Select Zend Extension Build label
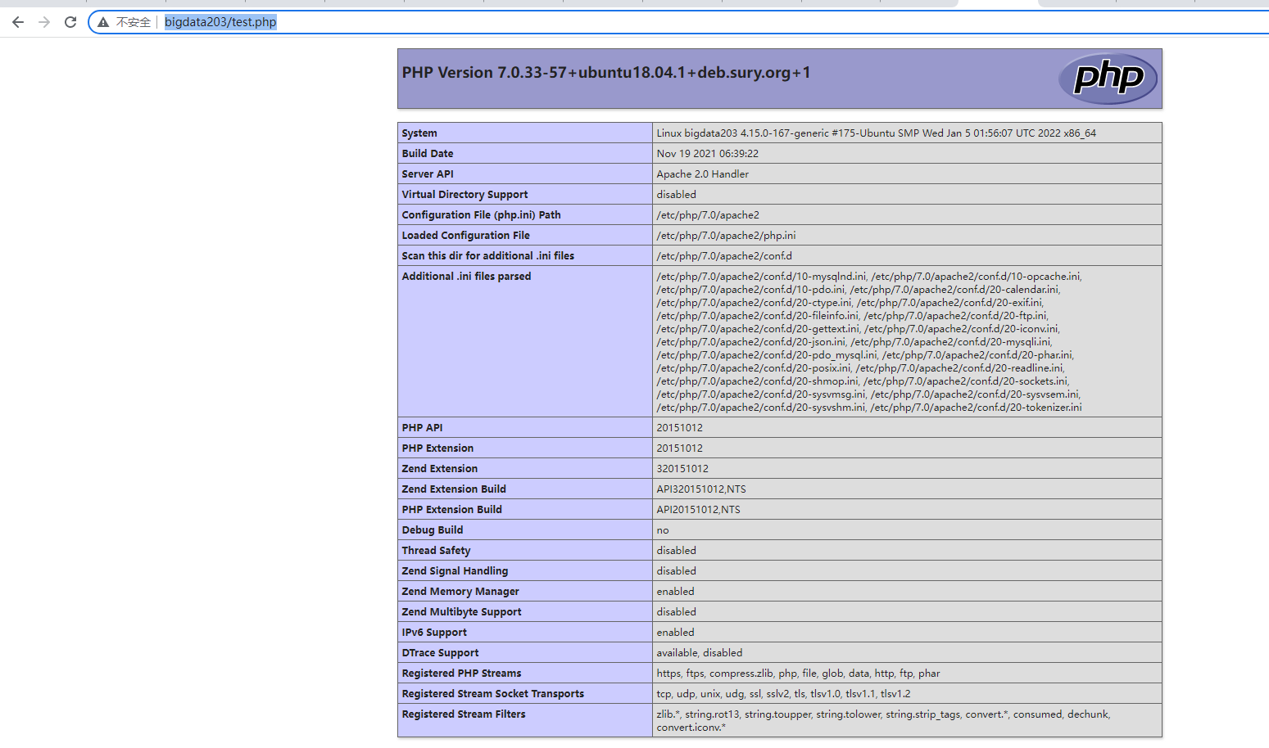The width and height of the screenshot is (1269, 748). (x=454, y=489)
